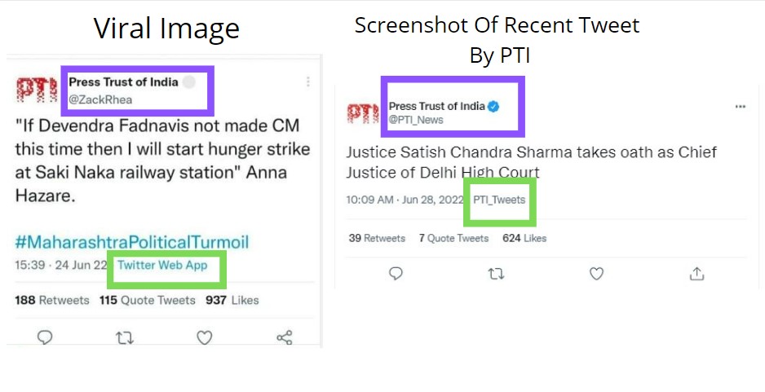The width and height of the screenshot is (765, 392).
Task: Click the 10:09 AM Jun 28, 2022 timestamp
Action: (x=404, y=200)
